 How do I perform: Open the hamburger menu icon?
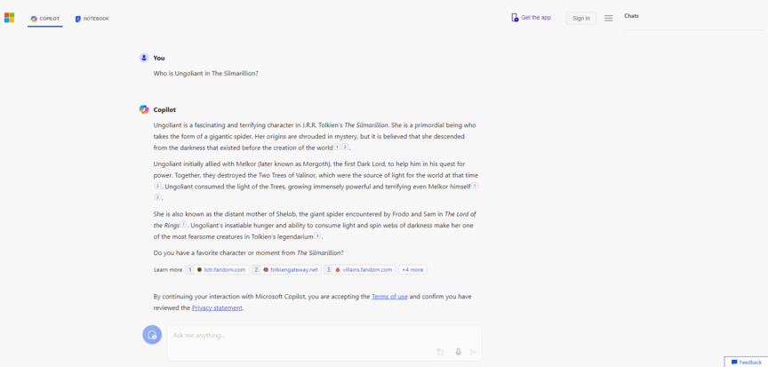point(608,18)
